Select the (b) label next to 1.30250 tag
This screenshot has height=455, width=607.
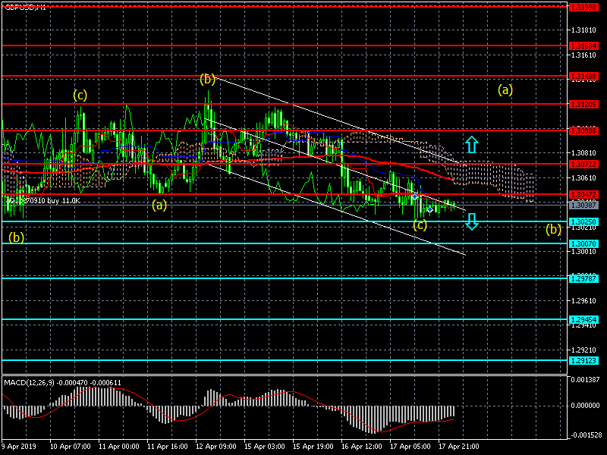(553, 229)
